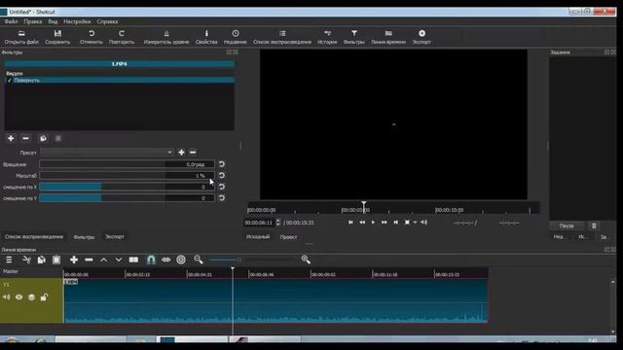The image size is (623, 350).
Task: Play the video in player
Action: click(373, 223)
